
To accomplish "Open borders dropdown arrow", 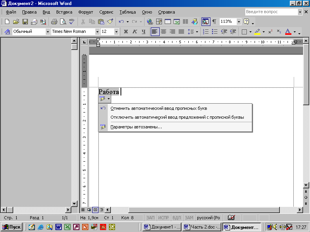I will pos(250,32).
